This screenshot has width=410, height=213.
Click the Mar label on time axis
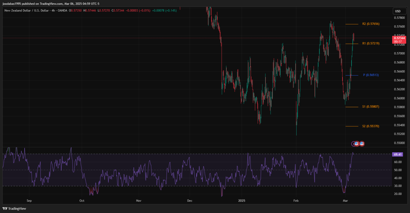(x=345, y=200)
